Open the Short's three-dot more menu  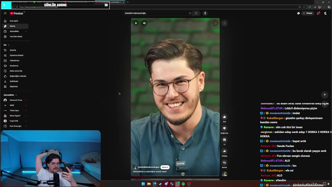(224, 23)
